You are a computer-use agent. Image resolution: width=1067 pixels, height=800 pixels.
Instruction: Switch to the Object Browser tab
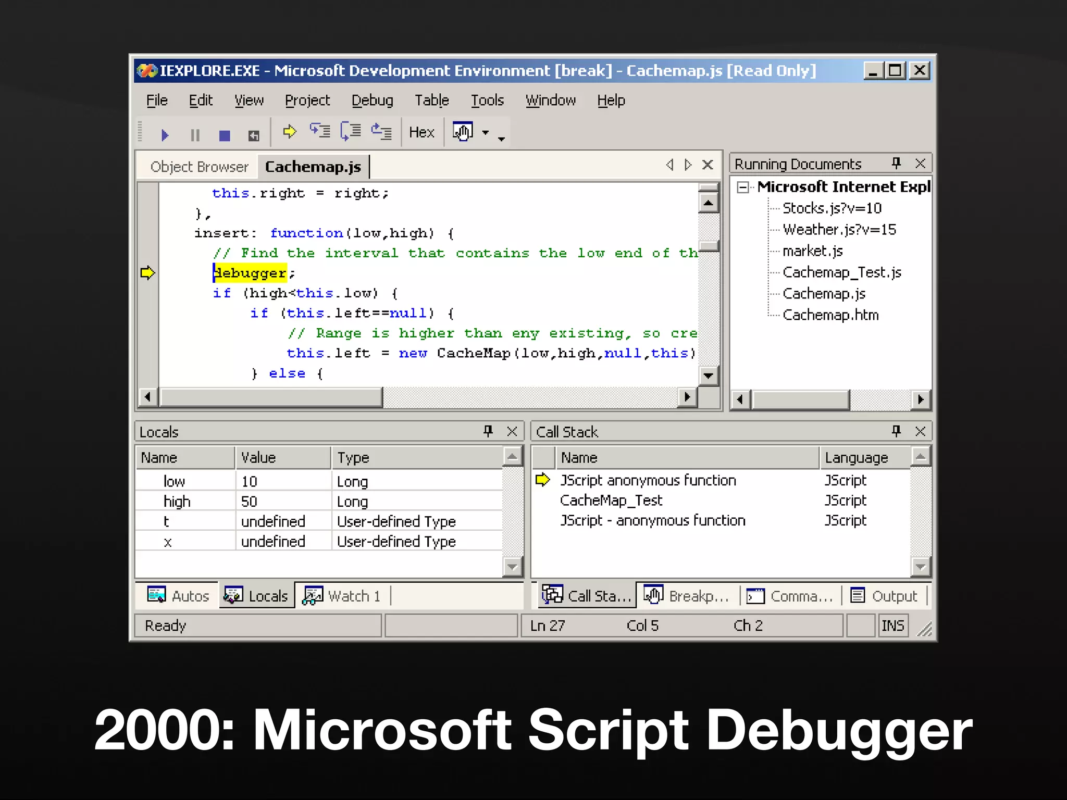(200, 167)
